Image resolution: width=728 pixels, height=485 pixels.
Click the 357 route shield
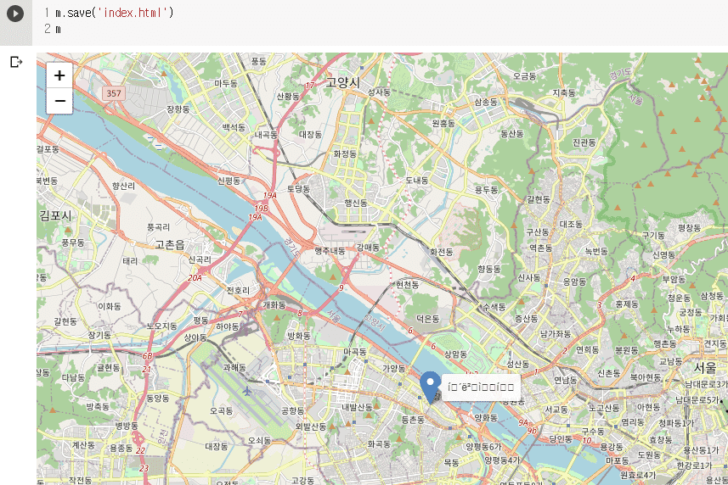coord(114,93)
